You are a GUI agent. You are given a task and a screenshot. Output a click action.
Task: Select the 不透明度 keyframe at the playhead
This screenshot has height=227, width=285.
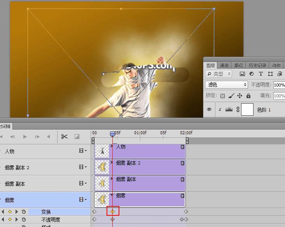(x=112, y=219)
